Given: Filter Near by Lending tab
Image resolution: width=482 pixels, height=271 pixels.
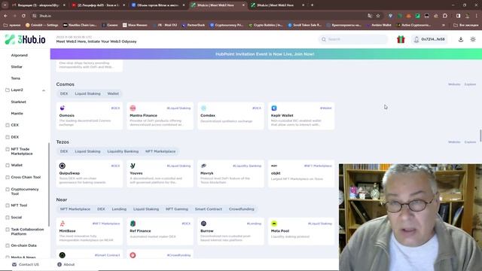Looking at the screenshot, I should [119, 209].
